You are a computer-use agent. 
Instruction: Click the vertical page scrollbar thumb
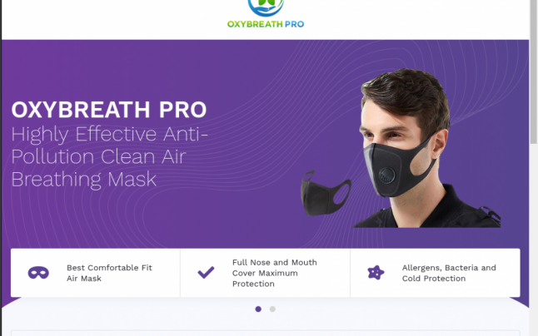[534, 72]
